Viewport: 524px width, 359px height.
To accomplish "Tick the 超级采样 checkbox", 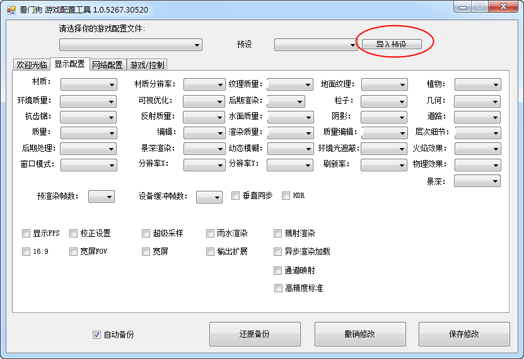I will tap(146, 233).
